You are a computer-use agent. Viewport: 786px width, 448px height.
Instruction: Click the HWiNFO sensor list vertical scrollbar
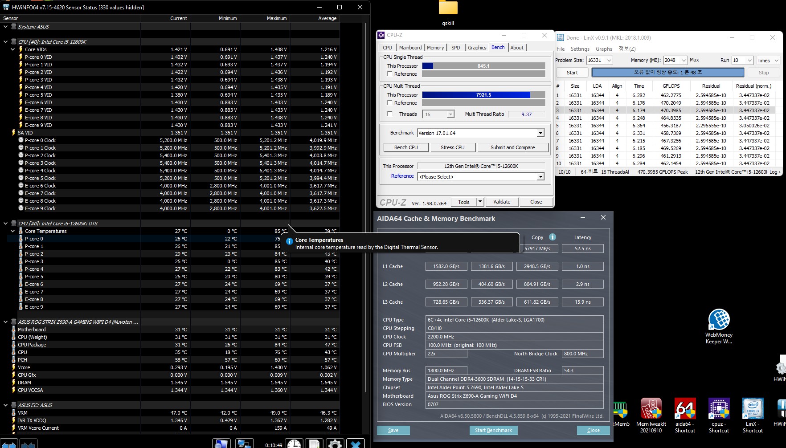click(366, 207)
